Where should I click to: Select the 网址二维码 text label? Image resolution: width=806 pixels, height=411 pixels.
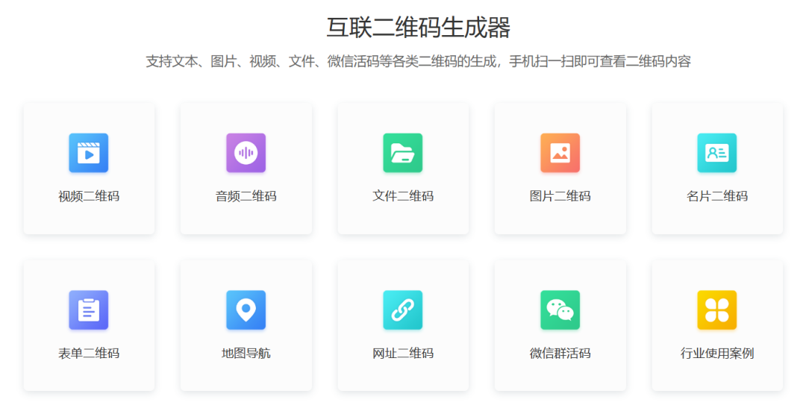(403, 353)
